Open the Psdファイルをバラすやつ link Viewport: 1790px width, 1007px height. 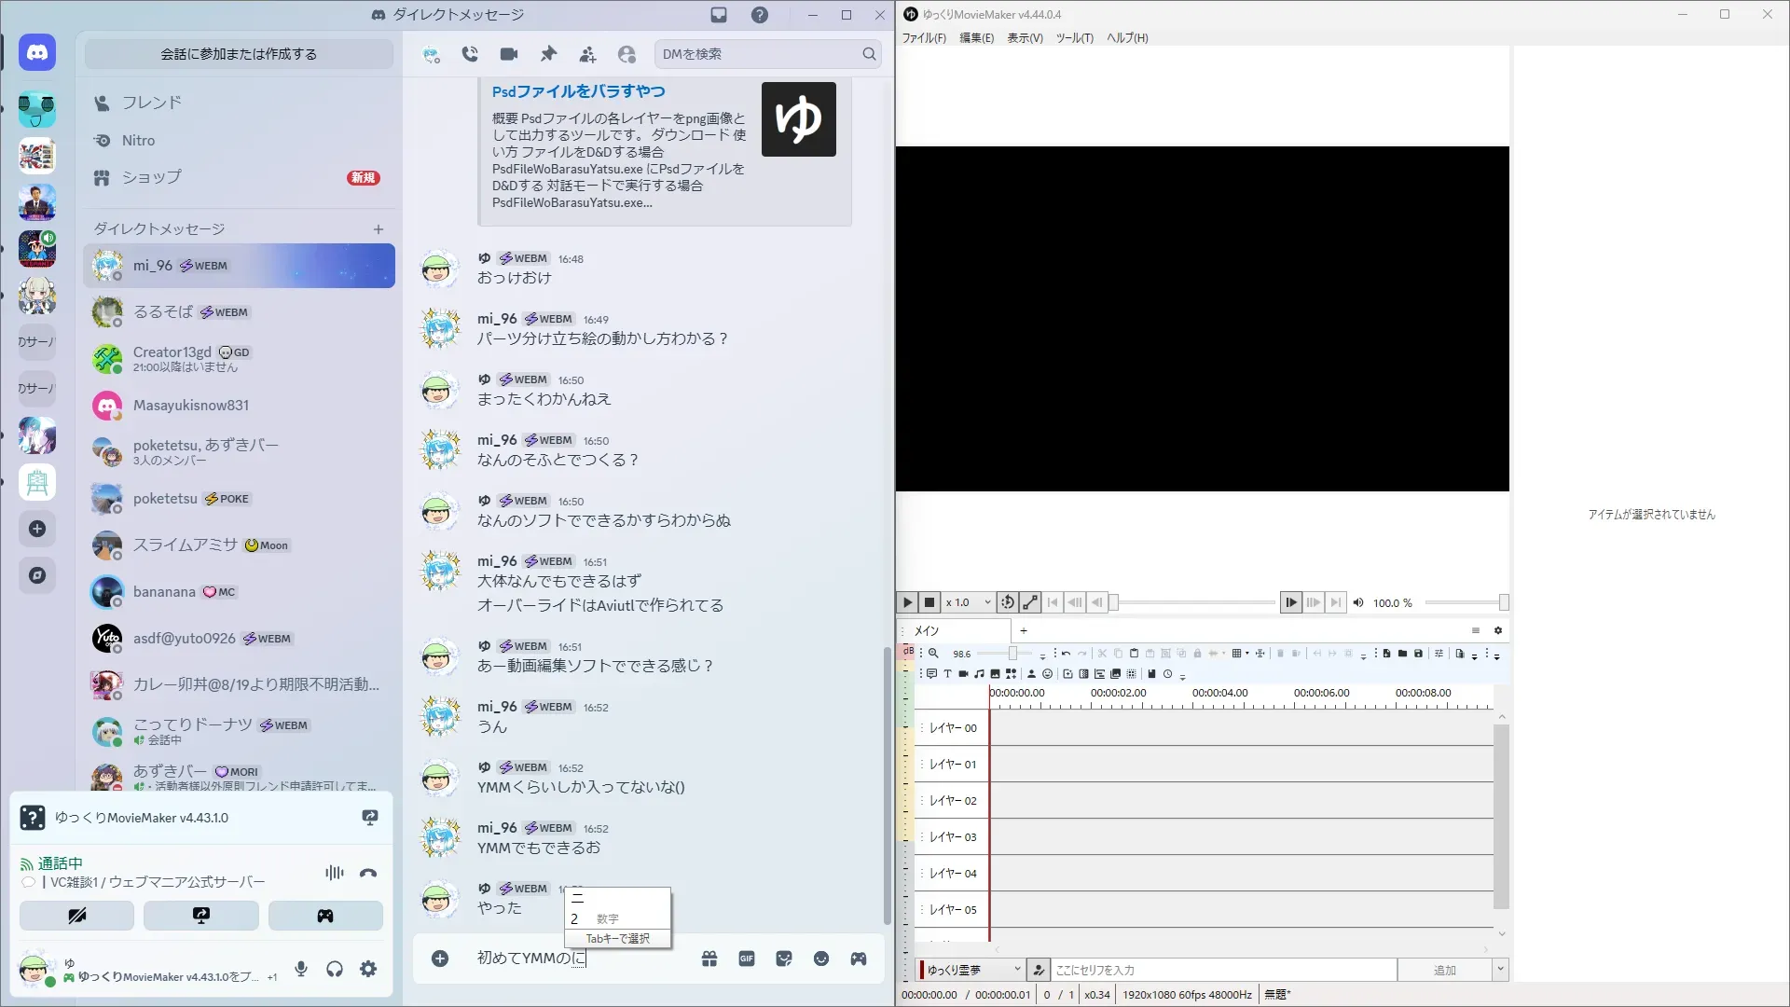(x=578, y=91)
